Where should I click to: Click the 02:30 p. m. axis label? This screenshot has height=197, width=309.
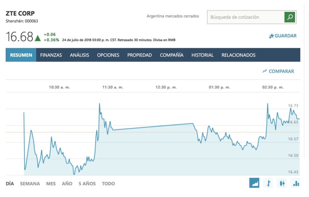(x=273, y=87)
